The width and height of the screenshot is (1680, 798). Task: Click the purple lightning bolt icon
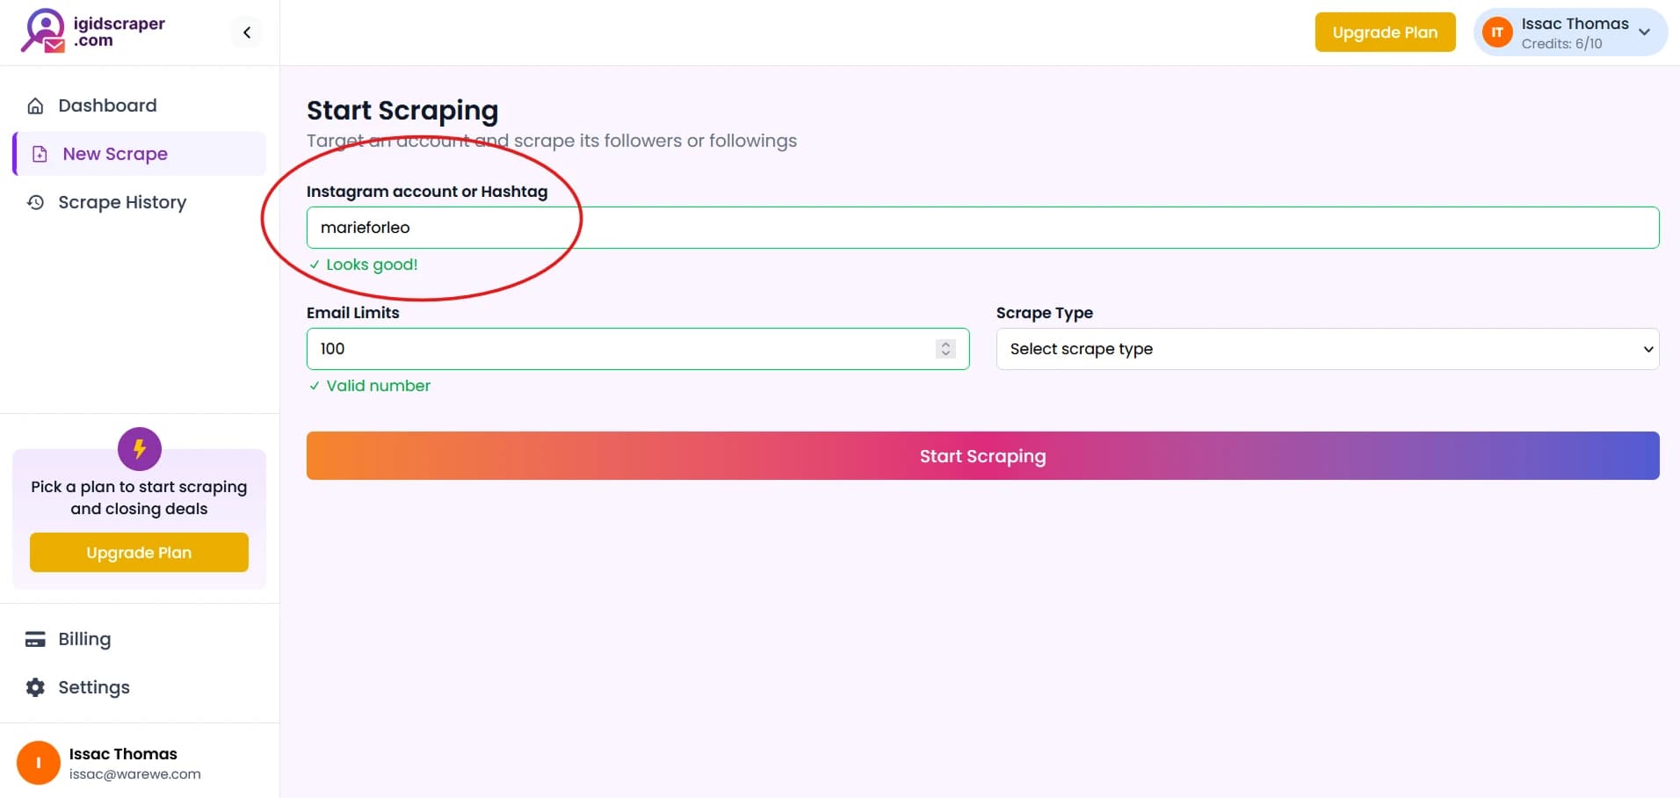(x=140, y=449)
